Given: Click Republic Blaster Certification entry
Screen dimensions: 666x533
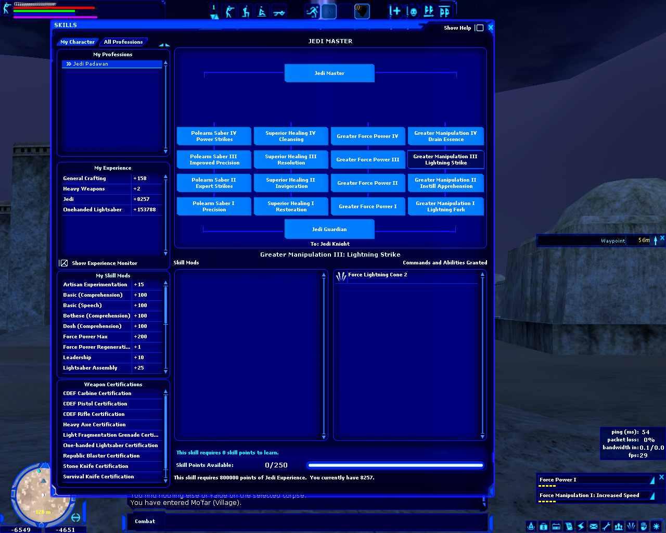Looking at the screenshot, I should (112, 456).
